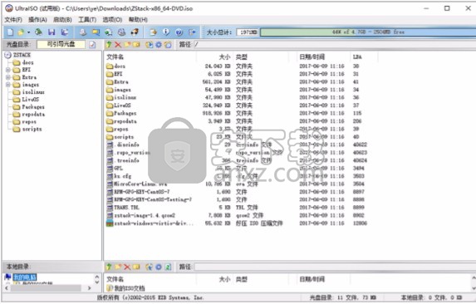The width and height of the screenshot is (476, 304).
Task: Click the Help question mark icon
Action: coord(179,32)
